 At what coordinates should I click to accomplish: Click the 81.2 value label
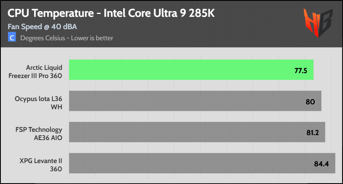[x=312, y=133]
